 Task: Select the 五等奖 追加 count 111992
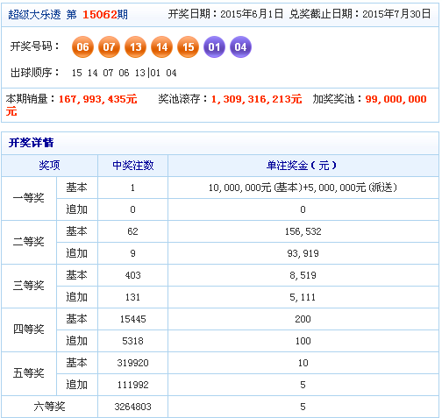133,385
